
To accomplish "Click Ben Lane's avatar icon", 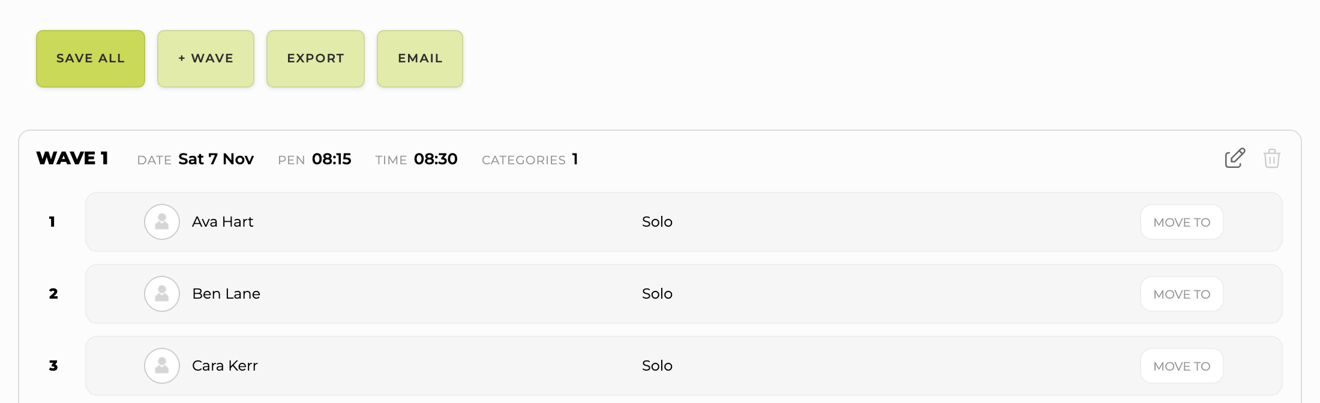I will [x=162, y=294].
